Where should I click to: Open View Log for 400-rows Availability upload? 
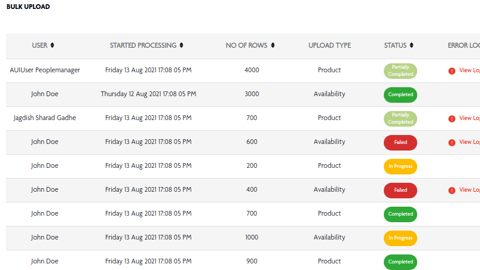pos(469,189)
